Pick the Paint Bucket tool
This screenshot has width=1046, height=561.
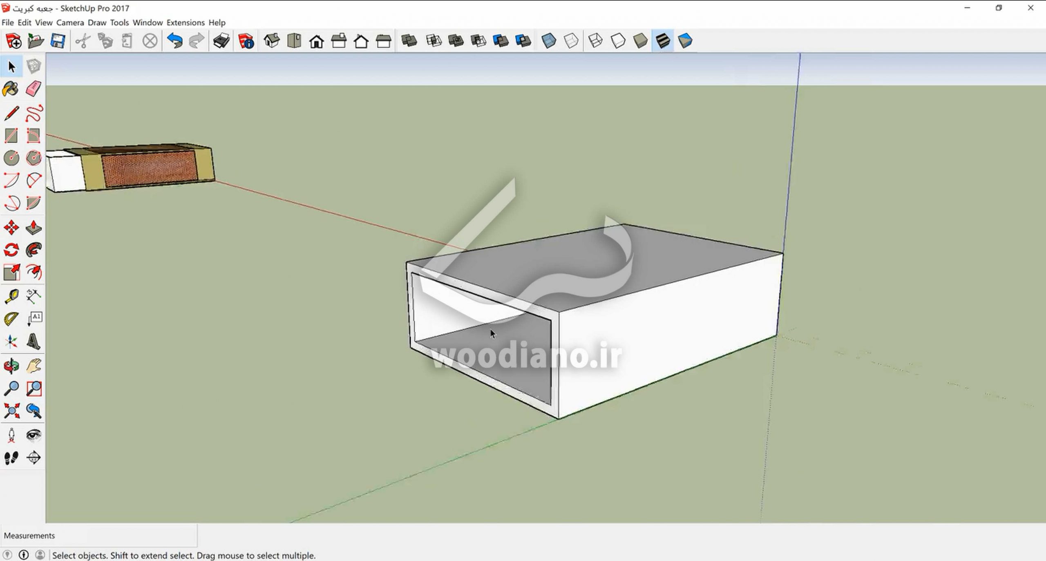[x=11, y=89]
